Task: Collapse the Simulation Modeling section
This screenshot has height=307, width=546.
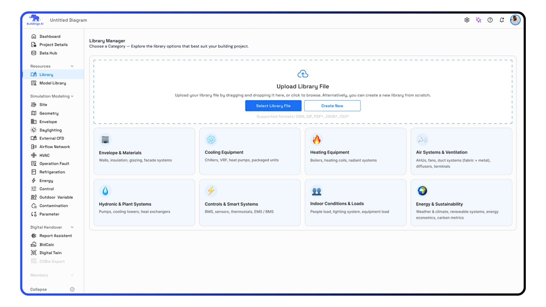Action: tap(72, 96)
